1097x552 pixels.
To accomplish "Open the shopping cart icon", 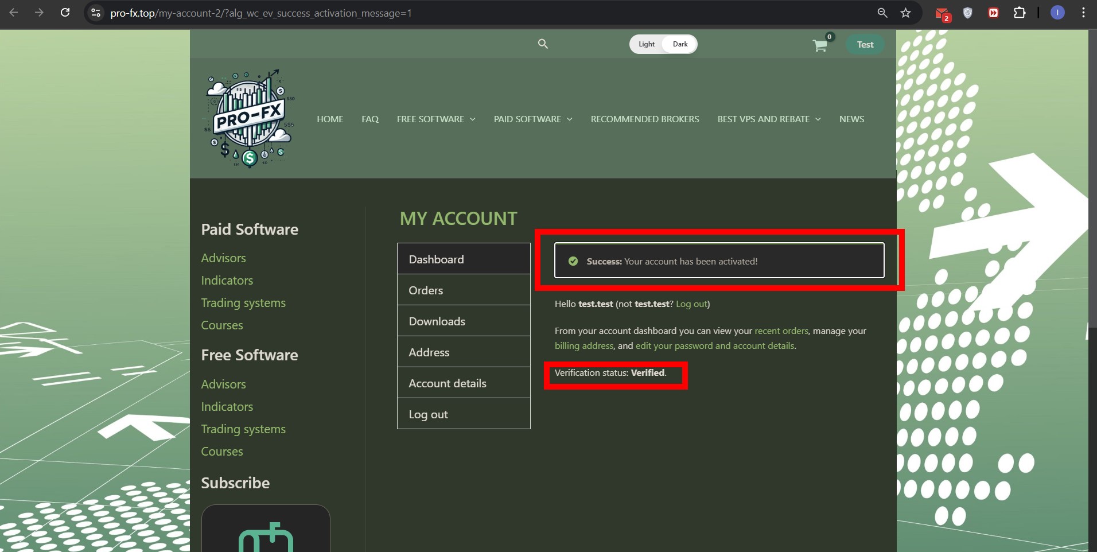I will (x=820, y=45).
